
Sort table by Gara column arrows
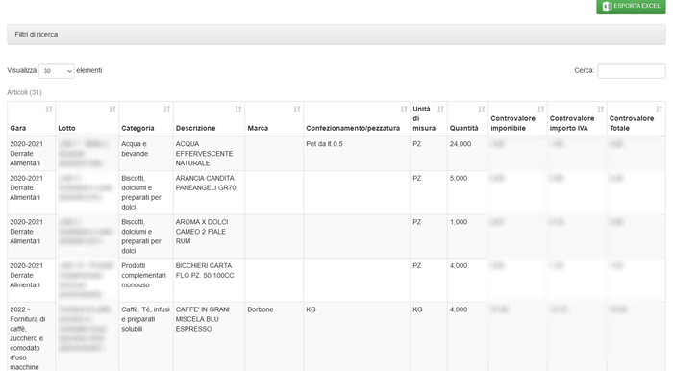tap(49, 110)
